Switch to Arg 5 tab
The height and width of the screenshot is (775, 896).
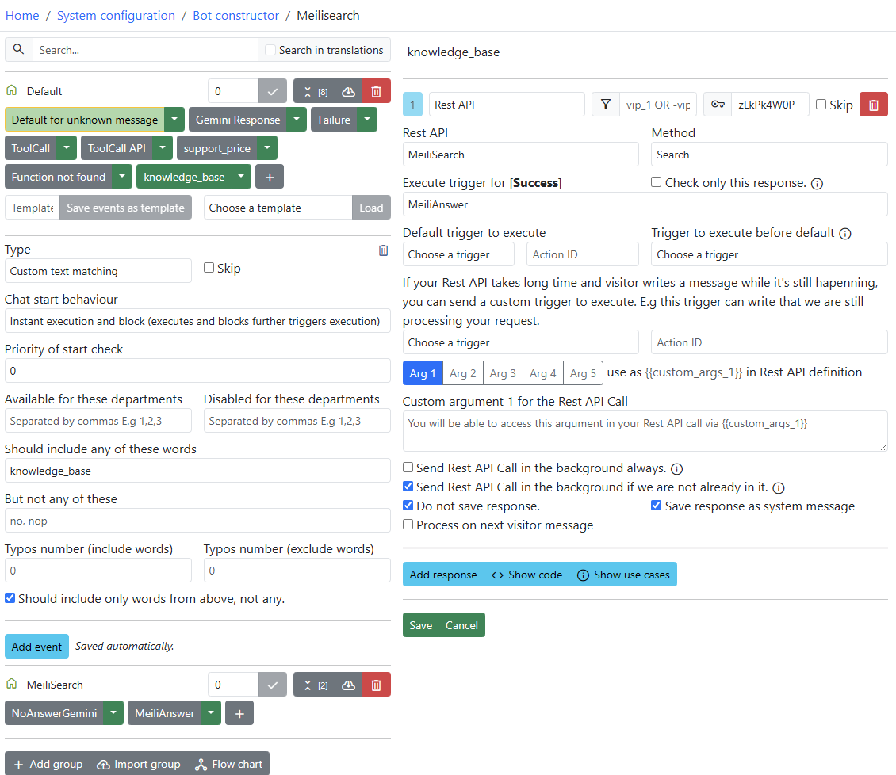point(583,373)
